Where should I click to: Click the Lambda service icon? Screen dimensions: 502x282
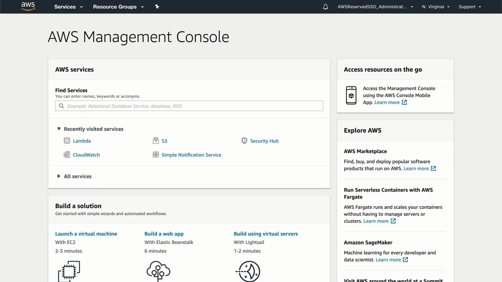click(x=67, y=141)
